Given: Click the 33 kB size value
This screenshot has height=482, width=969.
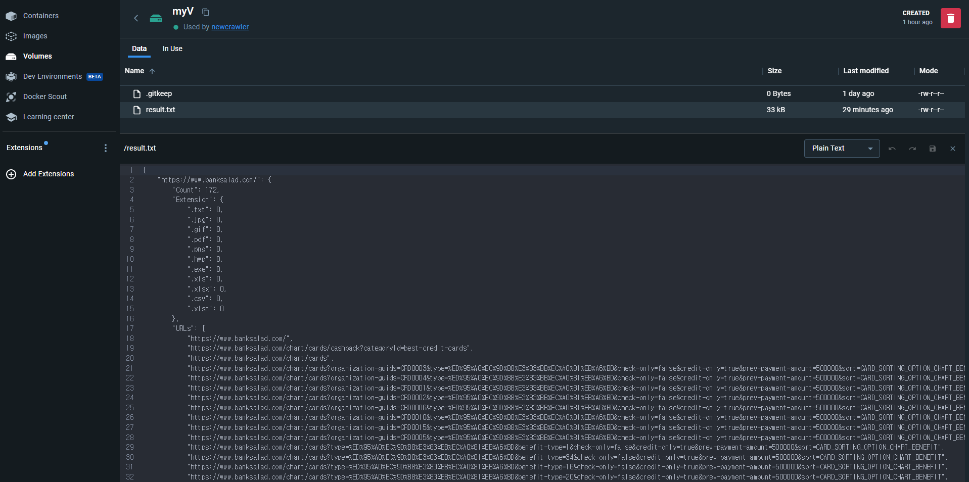Looking at the screenshot, I should [x=776, y=110].
